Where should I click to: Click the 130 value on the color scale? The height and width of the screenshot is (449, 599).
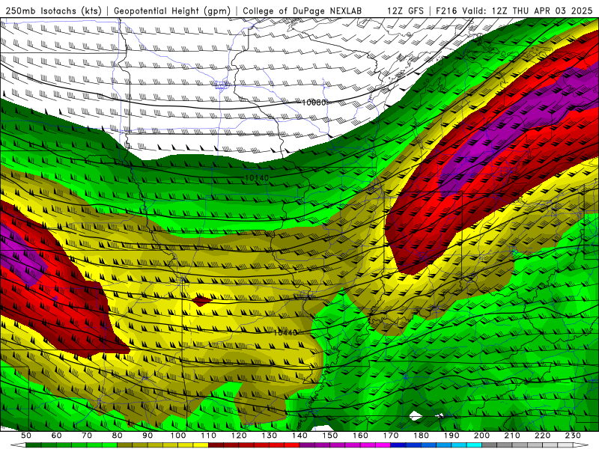tap(270, 436)
